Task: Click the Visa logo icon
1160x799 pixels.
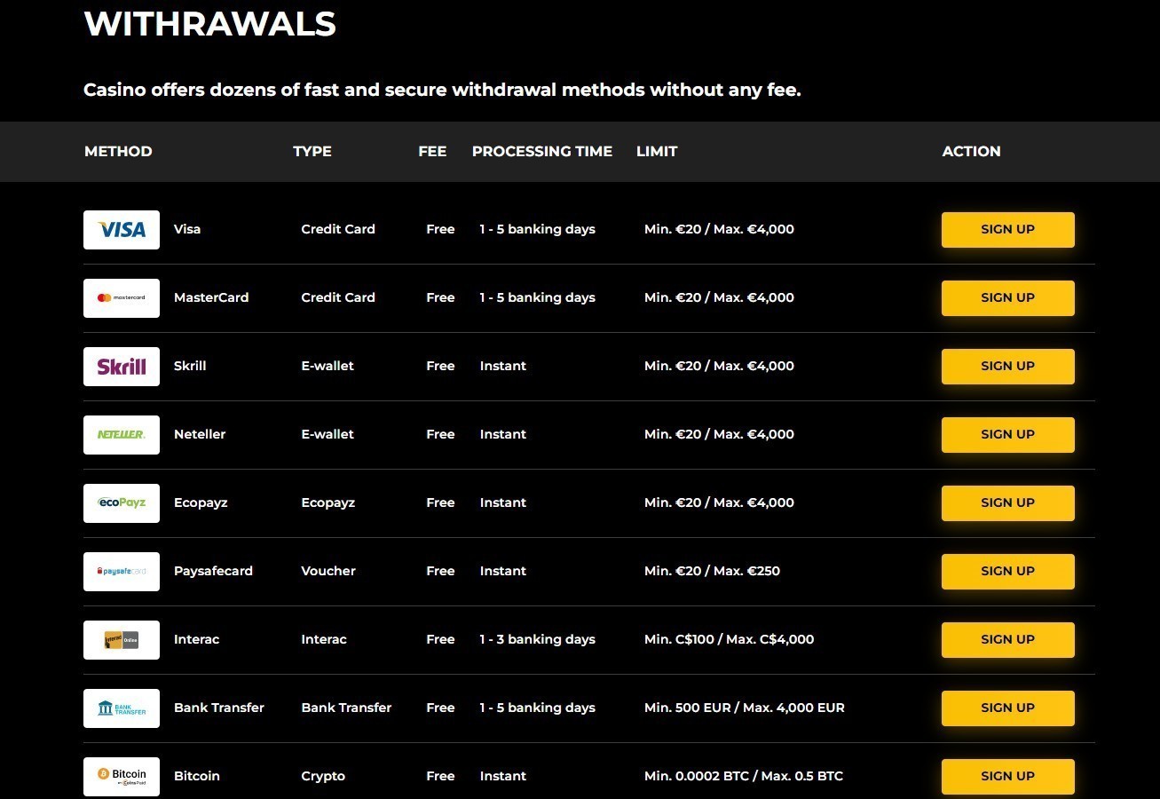Action: click(122, 230)
